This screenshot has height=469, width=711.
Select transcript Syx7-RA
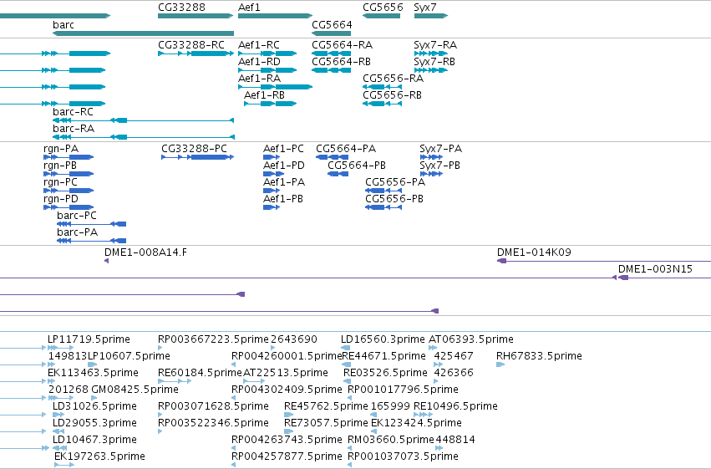[431, 54]
